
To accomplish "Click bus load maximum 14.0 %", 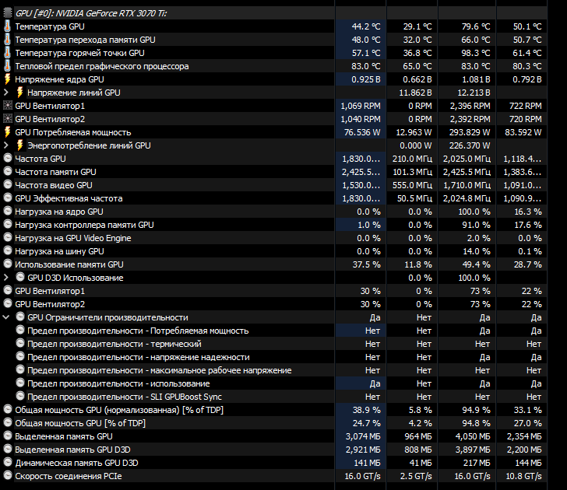I will (x=476, y=251).
